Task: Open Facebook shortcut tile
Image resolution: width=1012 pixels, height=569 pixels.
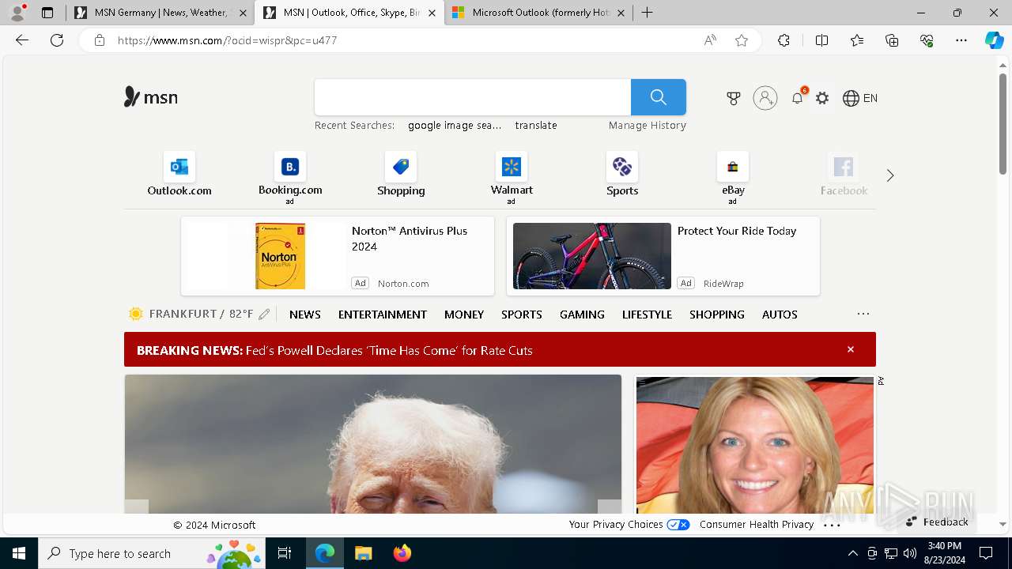Action: (x=844, y=175)
